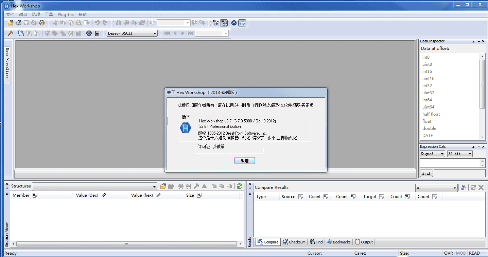Open the 选项 menu
488x257 pixels.
36,15
